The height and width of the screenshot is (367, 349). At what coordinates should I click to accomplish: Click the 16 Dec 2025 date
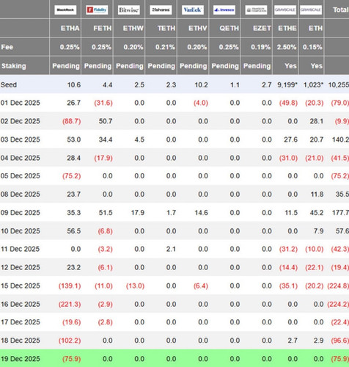point(20,304)
